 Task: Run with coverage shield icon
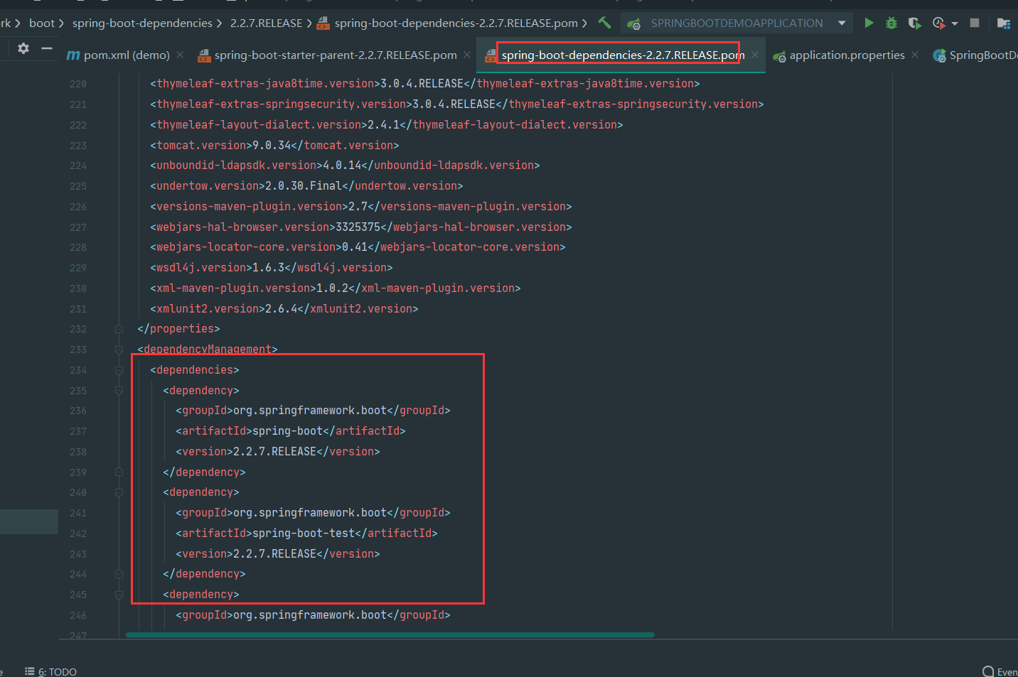(x=915, y=23)
